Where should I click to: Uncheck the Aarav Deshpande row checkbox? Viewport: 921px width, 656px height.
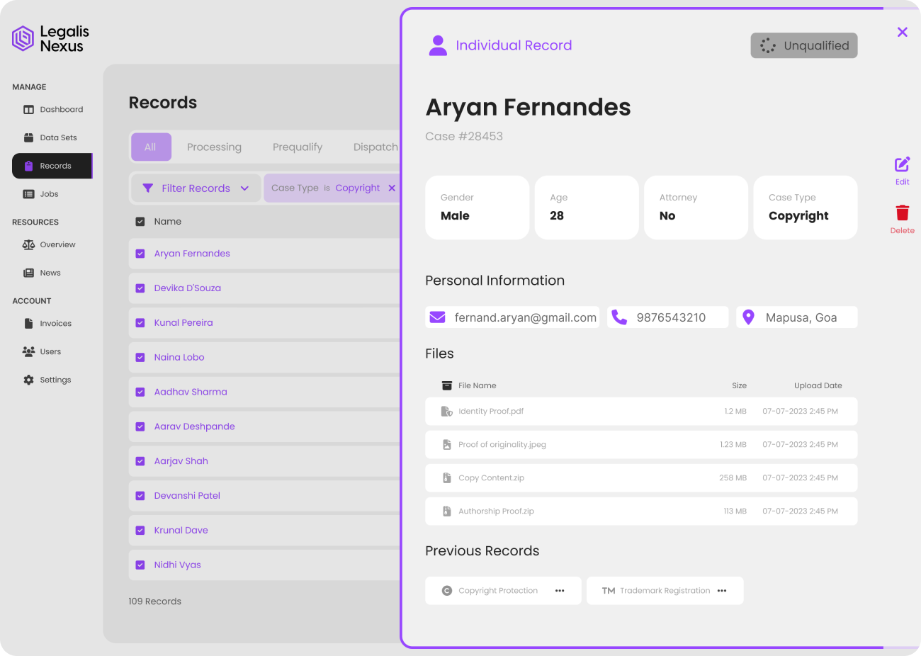(x=140, y=426)
